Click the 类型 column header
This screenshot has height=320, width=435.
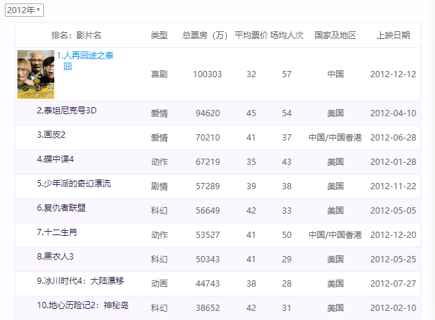coord(159,35)
